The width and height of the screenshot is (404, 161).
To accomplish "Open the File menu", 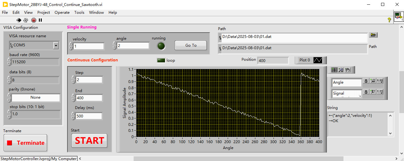I will coord(5,13).
